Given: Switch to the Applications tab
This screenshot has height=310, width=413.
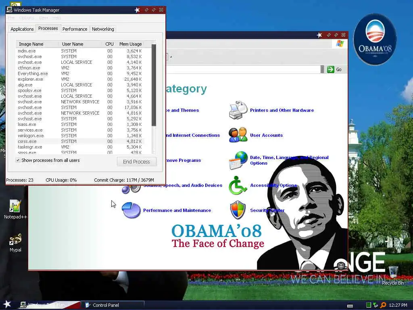Looking at the screenshot, I should [x=22, y=29].
